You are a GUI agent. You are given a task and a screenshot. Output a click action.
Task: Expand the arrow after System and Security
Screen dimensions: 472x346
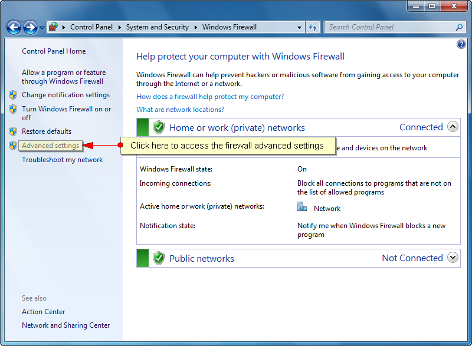point(196,27)
